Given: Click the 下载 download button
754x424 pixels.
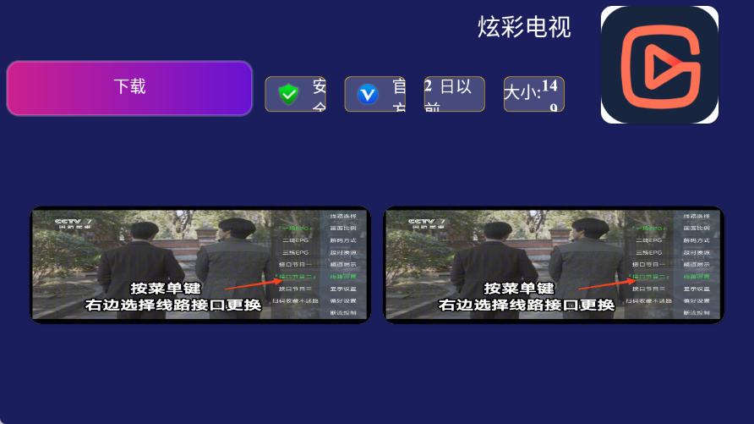Looking at the screenshot, I should [129, 88].
